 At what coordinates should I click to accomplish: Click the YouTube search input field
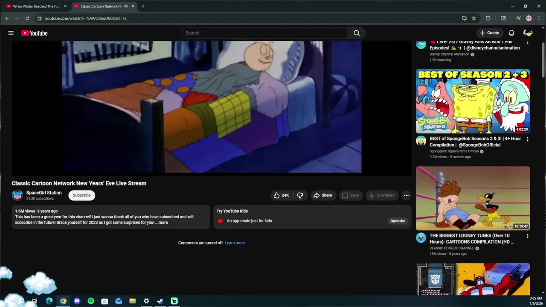click(264, 33)
